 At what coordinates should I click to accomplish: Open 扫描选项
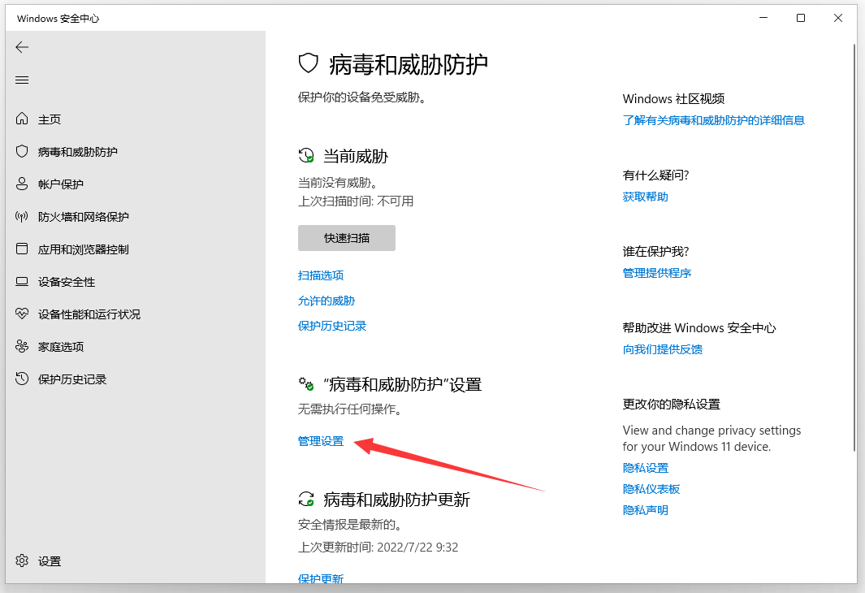click(320, 275)
